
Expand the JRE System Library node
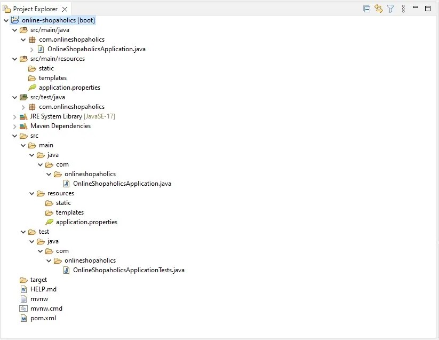[14, 116]
